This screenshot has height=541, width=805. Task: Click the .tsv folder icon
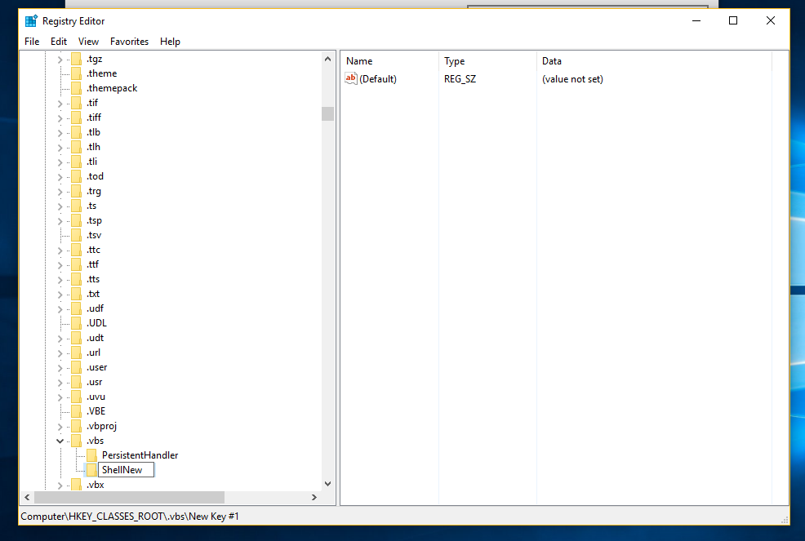[76, 235]
